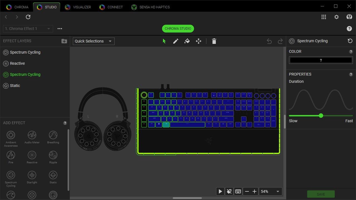Open settings gear icon

[x=337, y=17]
